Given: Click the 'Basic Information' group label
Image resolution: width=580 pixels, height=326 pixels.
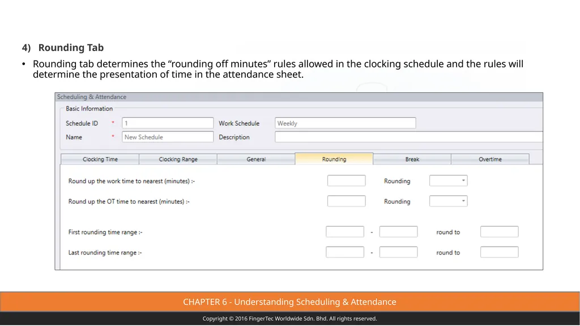Looking at the screenshot, I should 89,108.
